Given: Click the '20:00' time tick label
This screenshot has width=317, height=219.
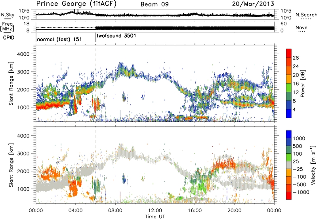Looking at the screenshot, I should (x=234, y=211).
